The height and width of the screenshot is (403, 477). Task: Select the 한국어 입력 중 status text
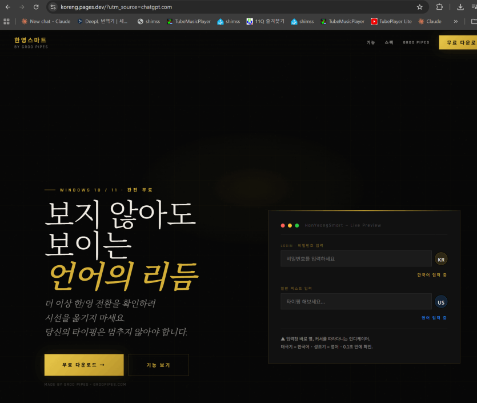(432, 275)
